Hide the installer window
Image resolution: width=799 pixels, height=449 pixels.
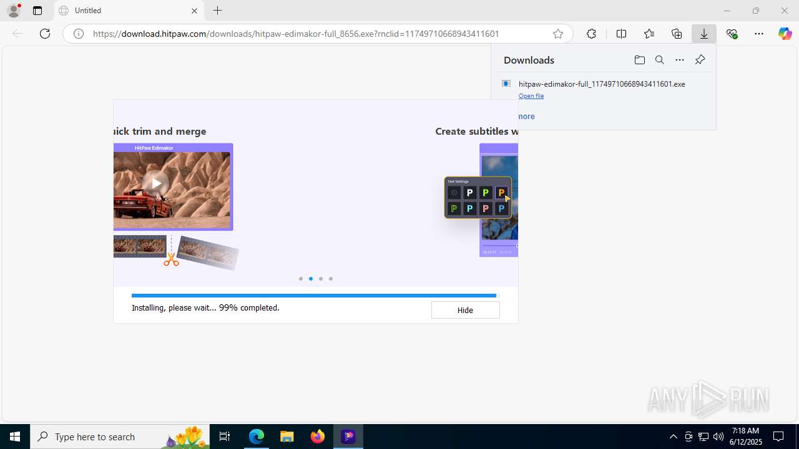(x=465, y=310)
